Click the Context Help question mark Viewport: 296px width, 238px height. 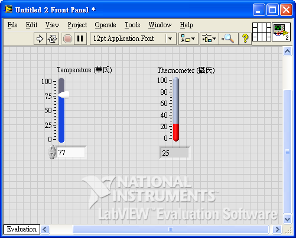pyautogui.click(x=245, y=38)
